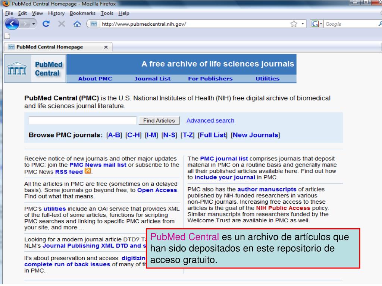Click the site identity icon in address bar
The height and width of the screenshot is (286, 382).
click(x=94, y=24)
